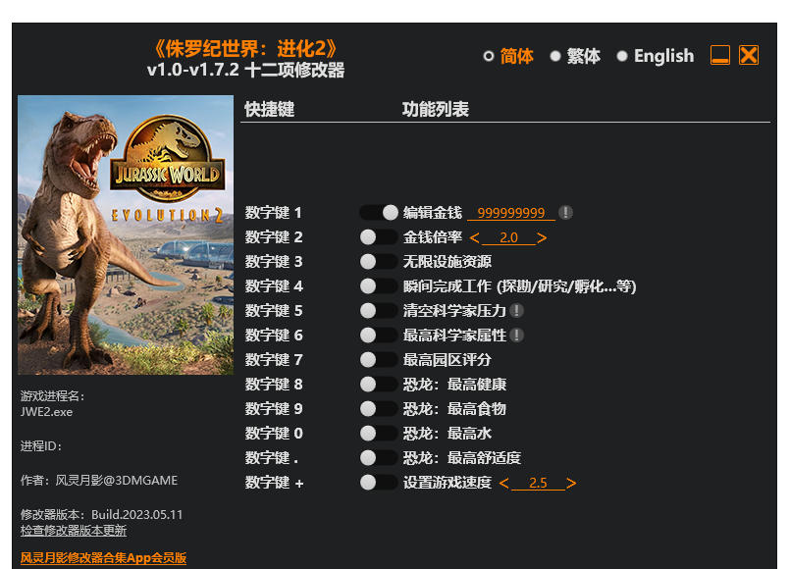Enable 恐龙: 最高食物 toggle

pos(379,408)
